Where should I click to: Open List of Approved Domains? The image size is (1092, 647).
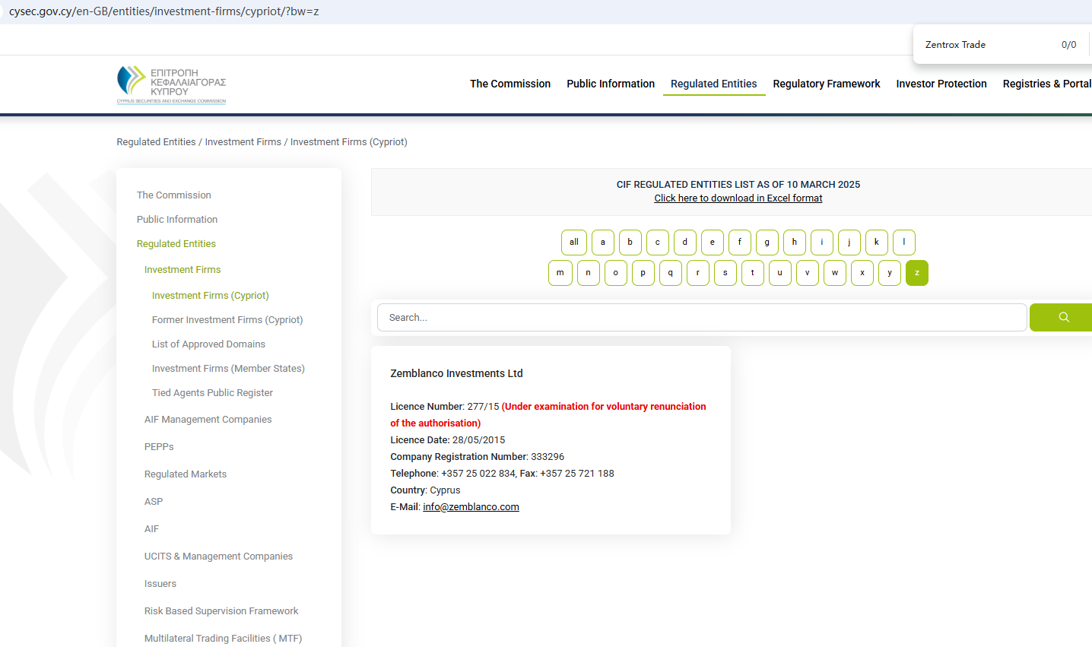[208, 344]
